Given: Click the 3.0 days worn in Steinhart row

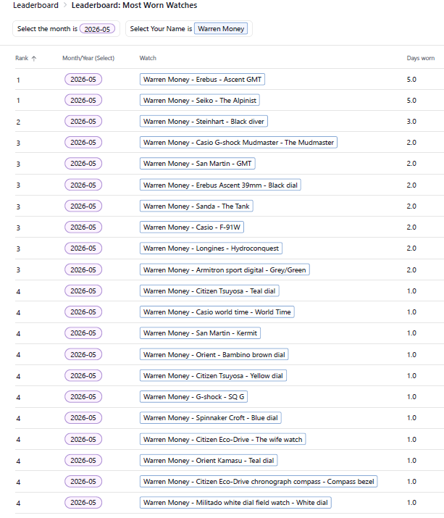Looking at the screenshot, I should click(x=411, y=122).
